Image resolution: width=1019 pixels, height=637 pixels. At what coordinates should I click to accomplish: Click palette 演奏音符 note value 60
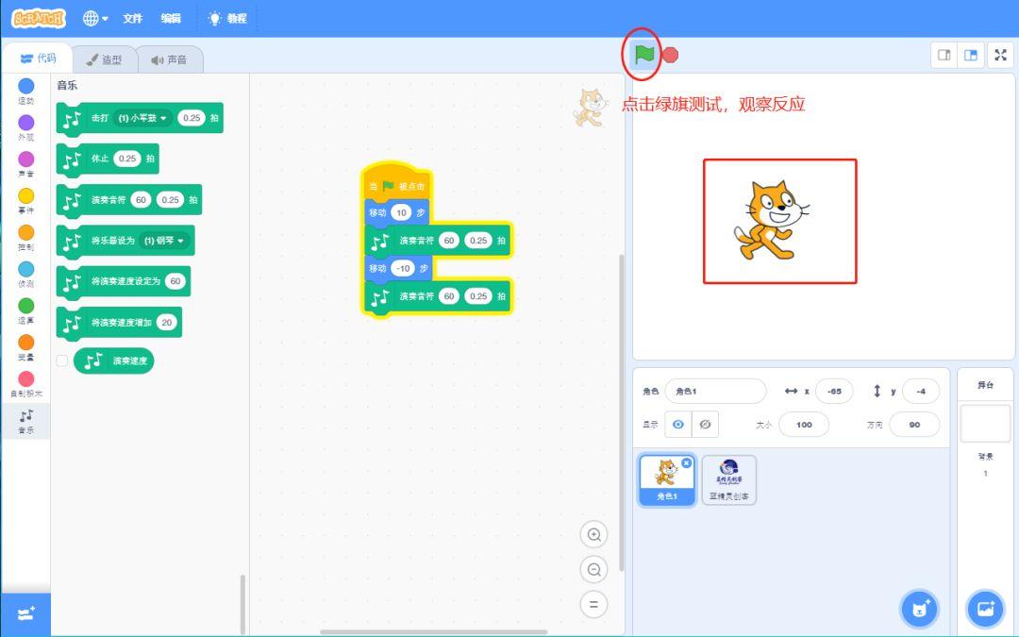pyautogui.click(x=141, y=200)
